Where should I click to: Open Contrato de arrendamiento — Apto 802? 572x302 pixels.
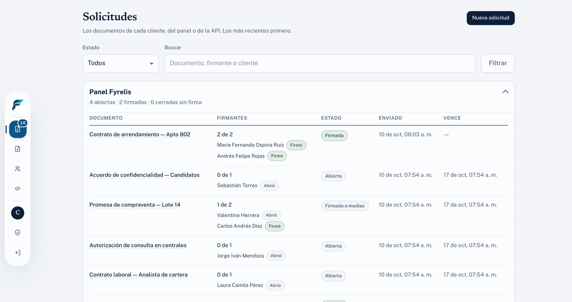[x=140, y=134]
